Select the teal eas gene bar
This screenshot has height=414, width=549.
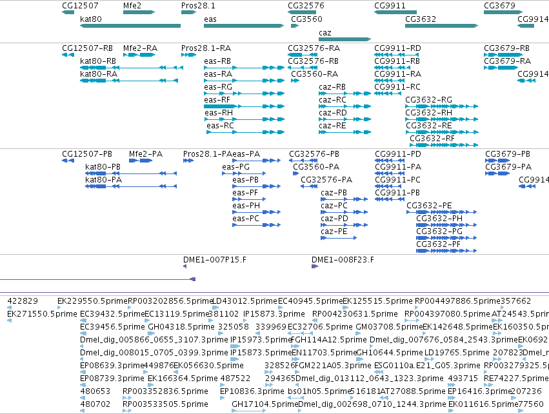(x=244, y=26)
